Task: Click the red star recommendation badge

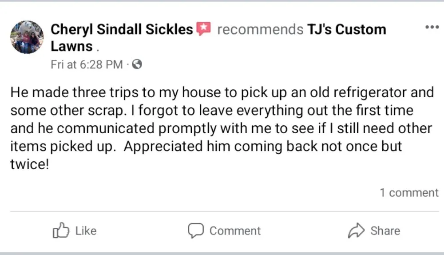Action: pyautogui.click(x=203, y=29)
